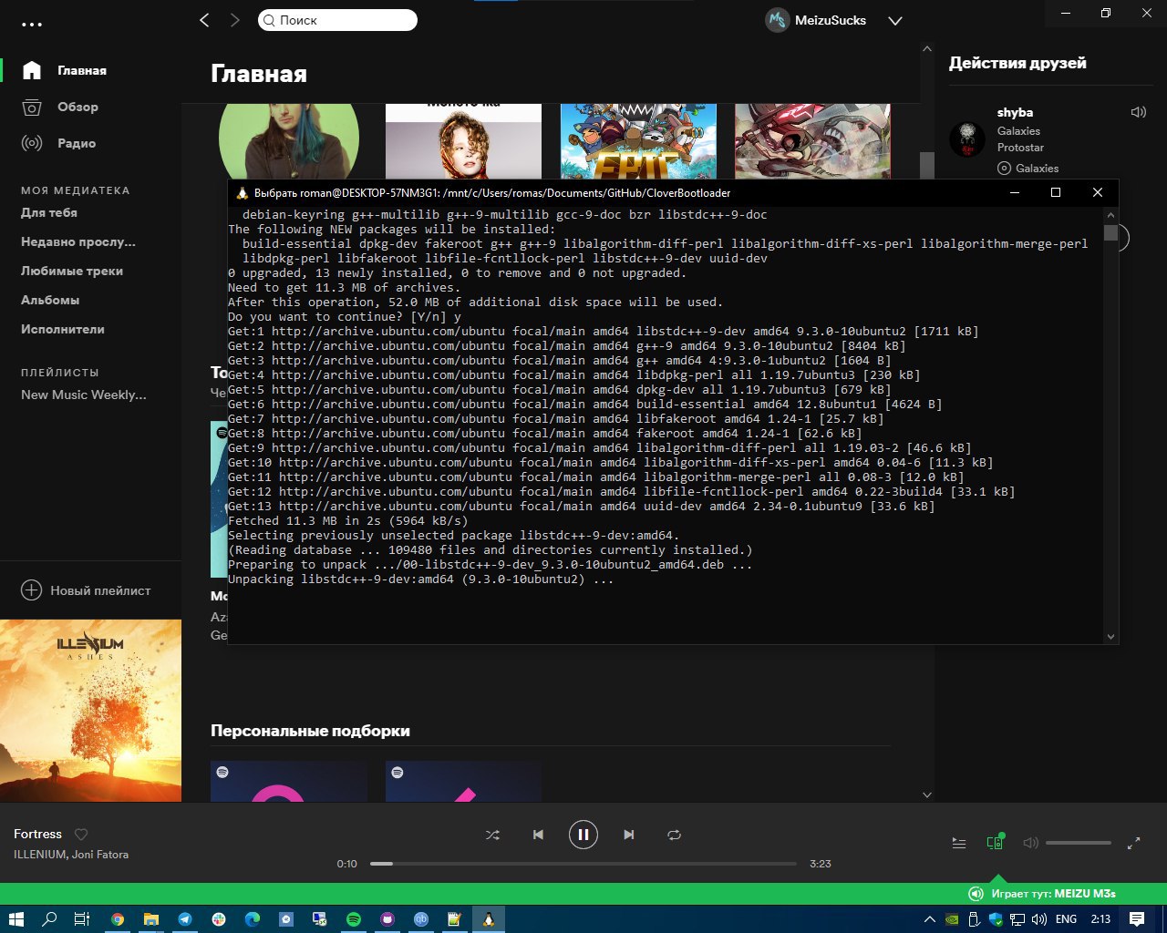Open Google Chrome from taskbar
Viewport: 1167px width, 933px height.
pyautogui.click(x=118, y=919)
